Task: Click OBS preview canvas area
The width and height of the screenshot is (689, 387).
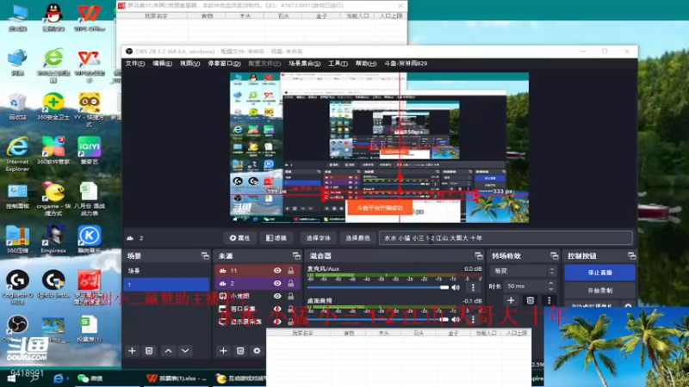Action: (x=379, y=147)
